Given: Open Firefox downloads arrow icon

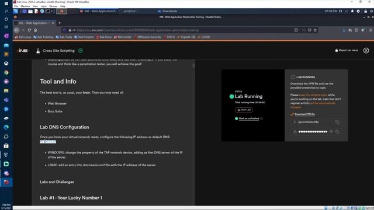Looking at the screenshot, I should [344, 30].
